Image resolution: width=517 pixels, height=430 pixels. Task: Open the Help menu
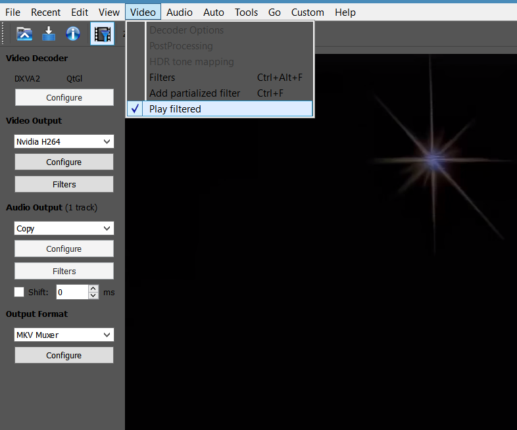click(345, 12)
